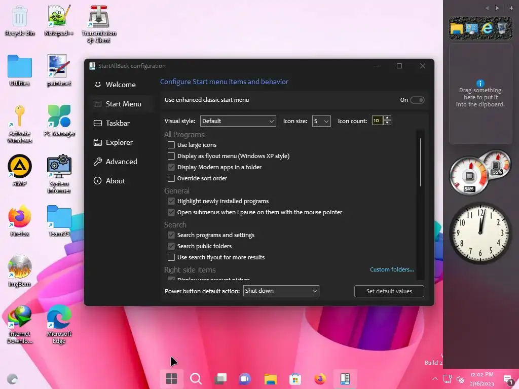Select the Start Menu section
Viewport: 519px width, 389px height.
coord(121,104)
